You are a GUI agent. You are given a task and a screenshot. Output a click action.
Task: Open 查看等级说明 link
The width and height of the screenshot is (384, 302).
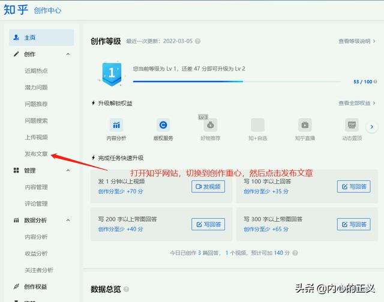356,41
